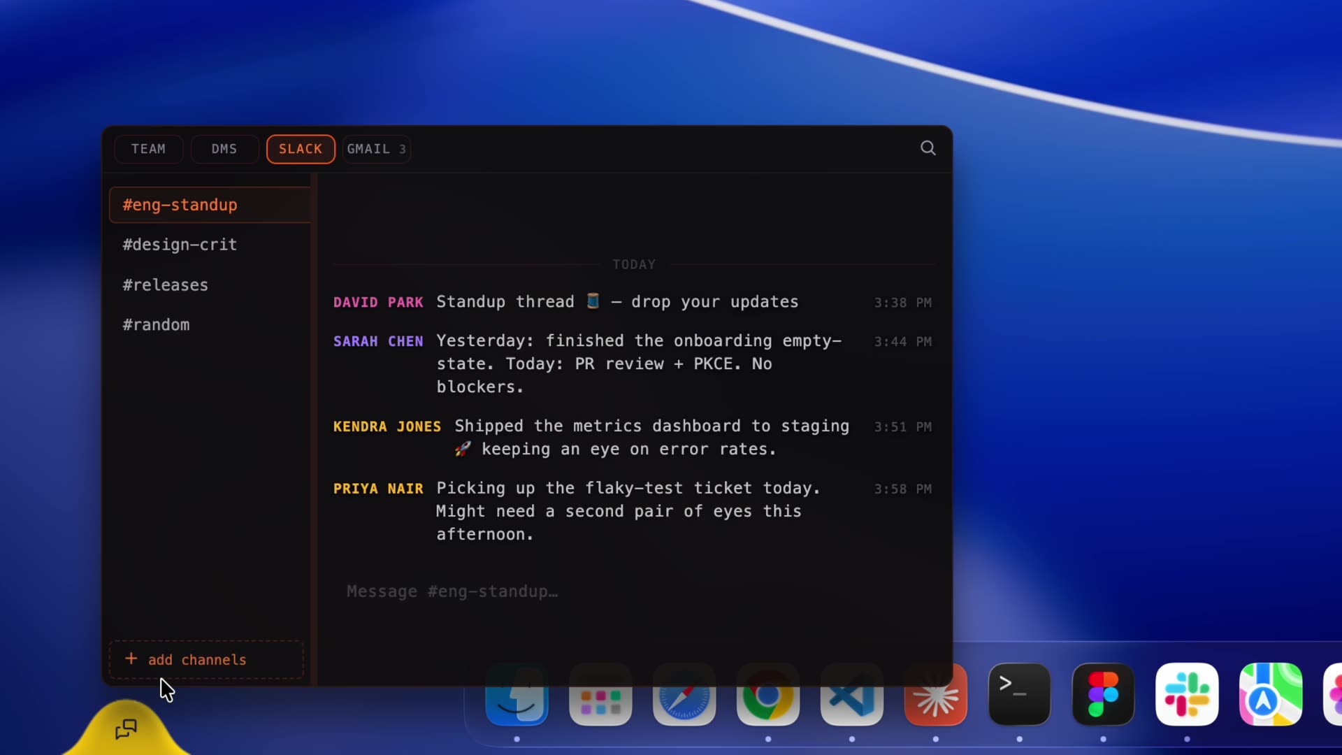The height and width of the screenshot is (755, 1342).
Task: Open the #random channel
Action: [210, 325]
